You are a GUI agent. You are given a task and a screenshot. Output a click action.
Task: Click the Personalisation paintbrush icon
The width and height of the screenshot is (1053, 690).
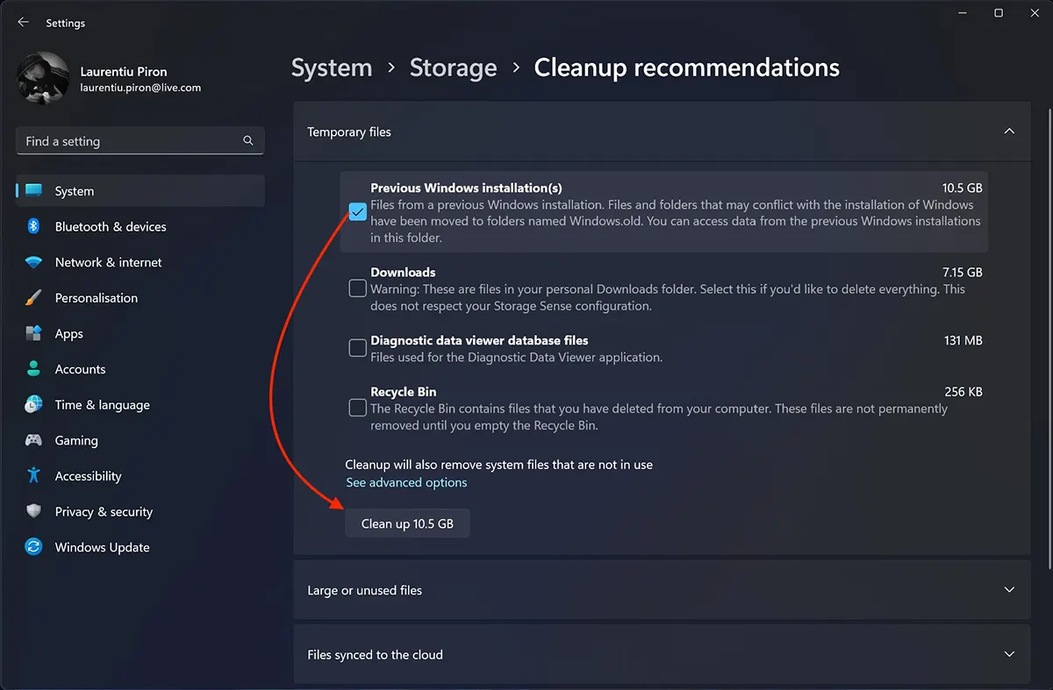tap(33, 298)
